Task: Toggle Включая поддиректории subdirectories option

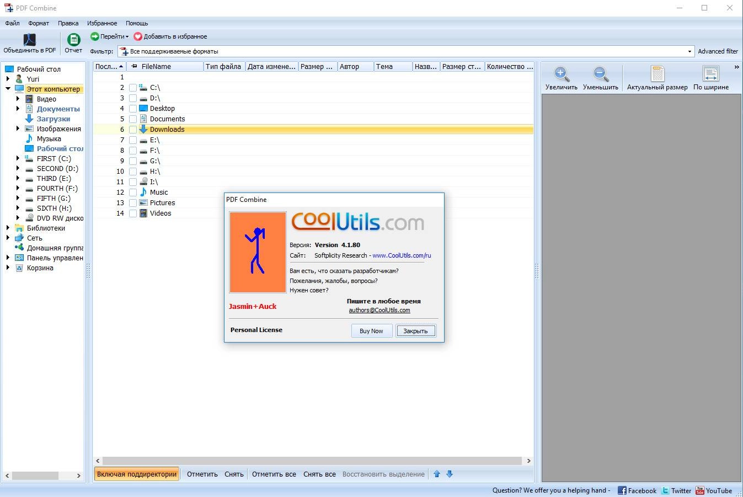Action: click(x=137, y=474)
